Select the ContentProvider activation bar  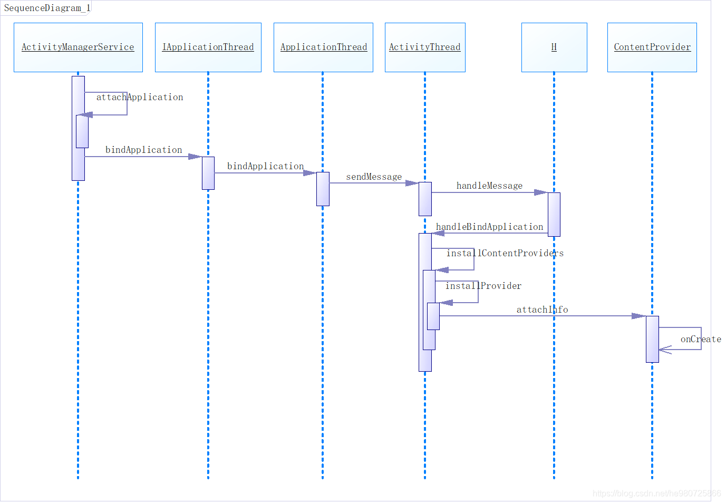pyautogui.click(x=652, y=339)
